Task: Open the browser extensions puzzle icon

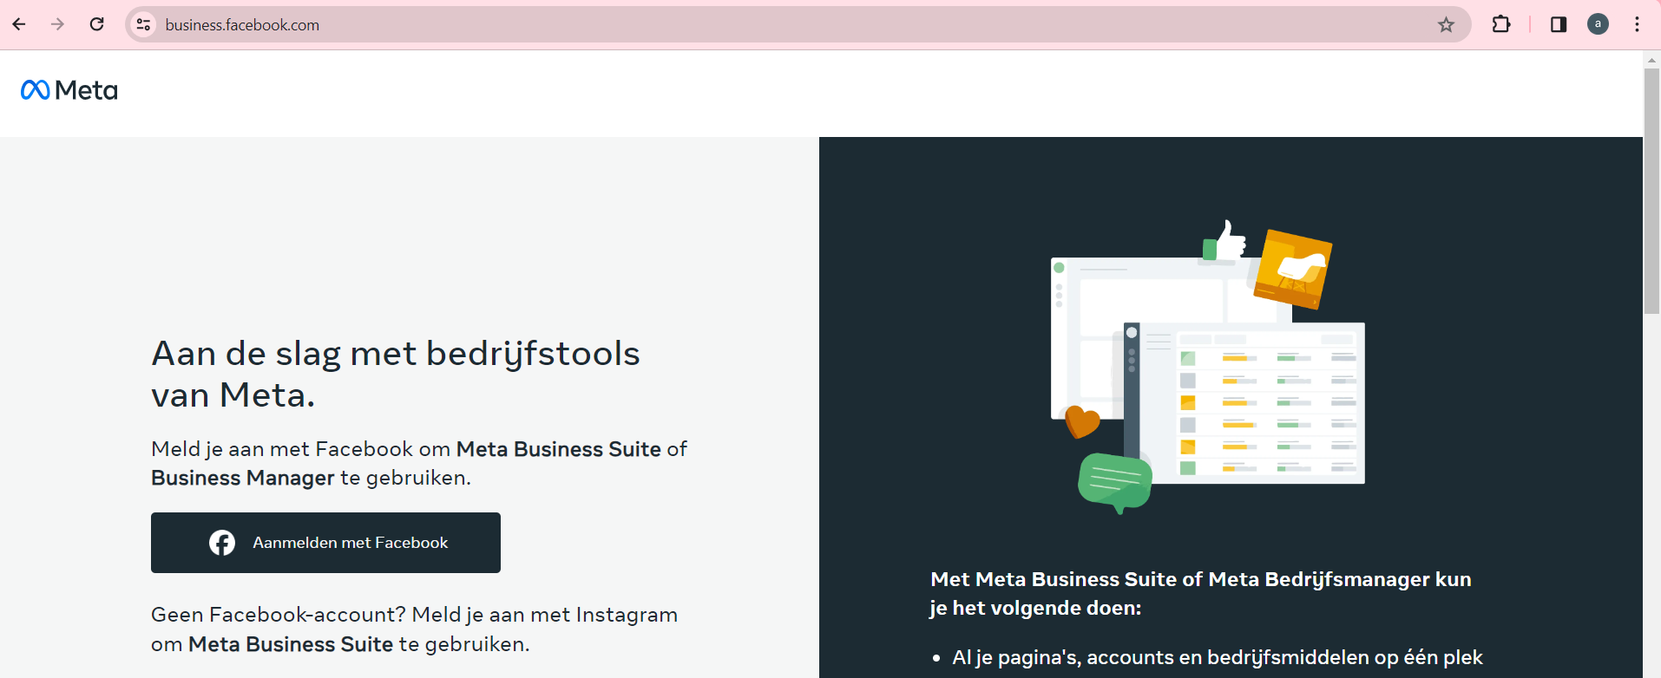Action: 1501,24
